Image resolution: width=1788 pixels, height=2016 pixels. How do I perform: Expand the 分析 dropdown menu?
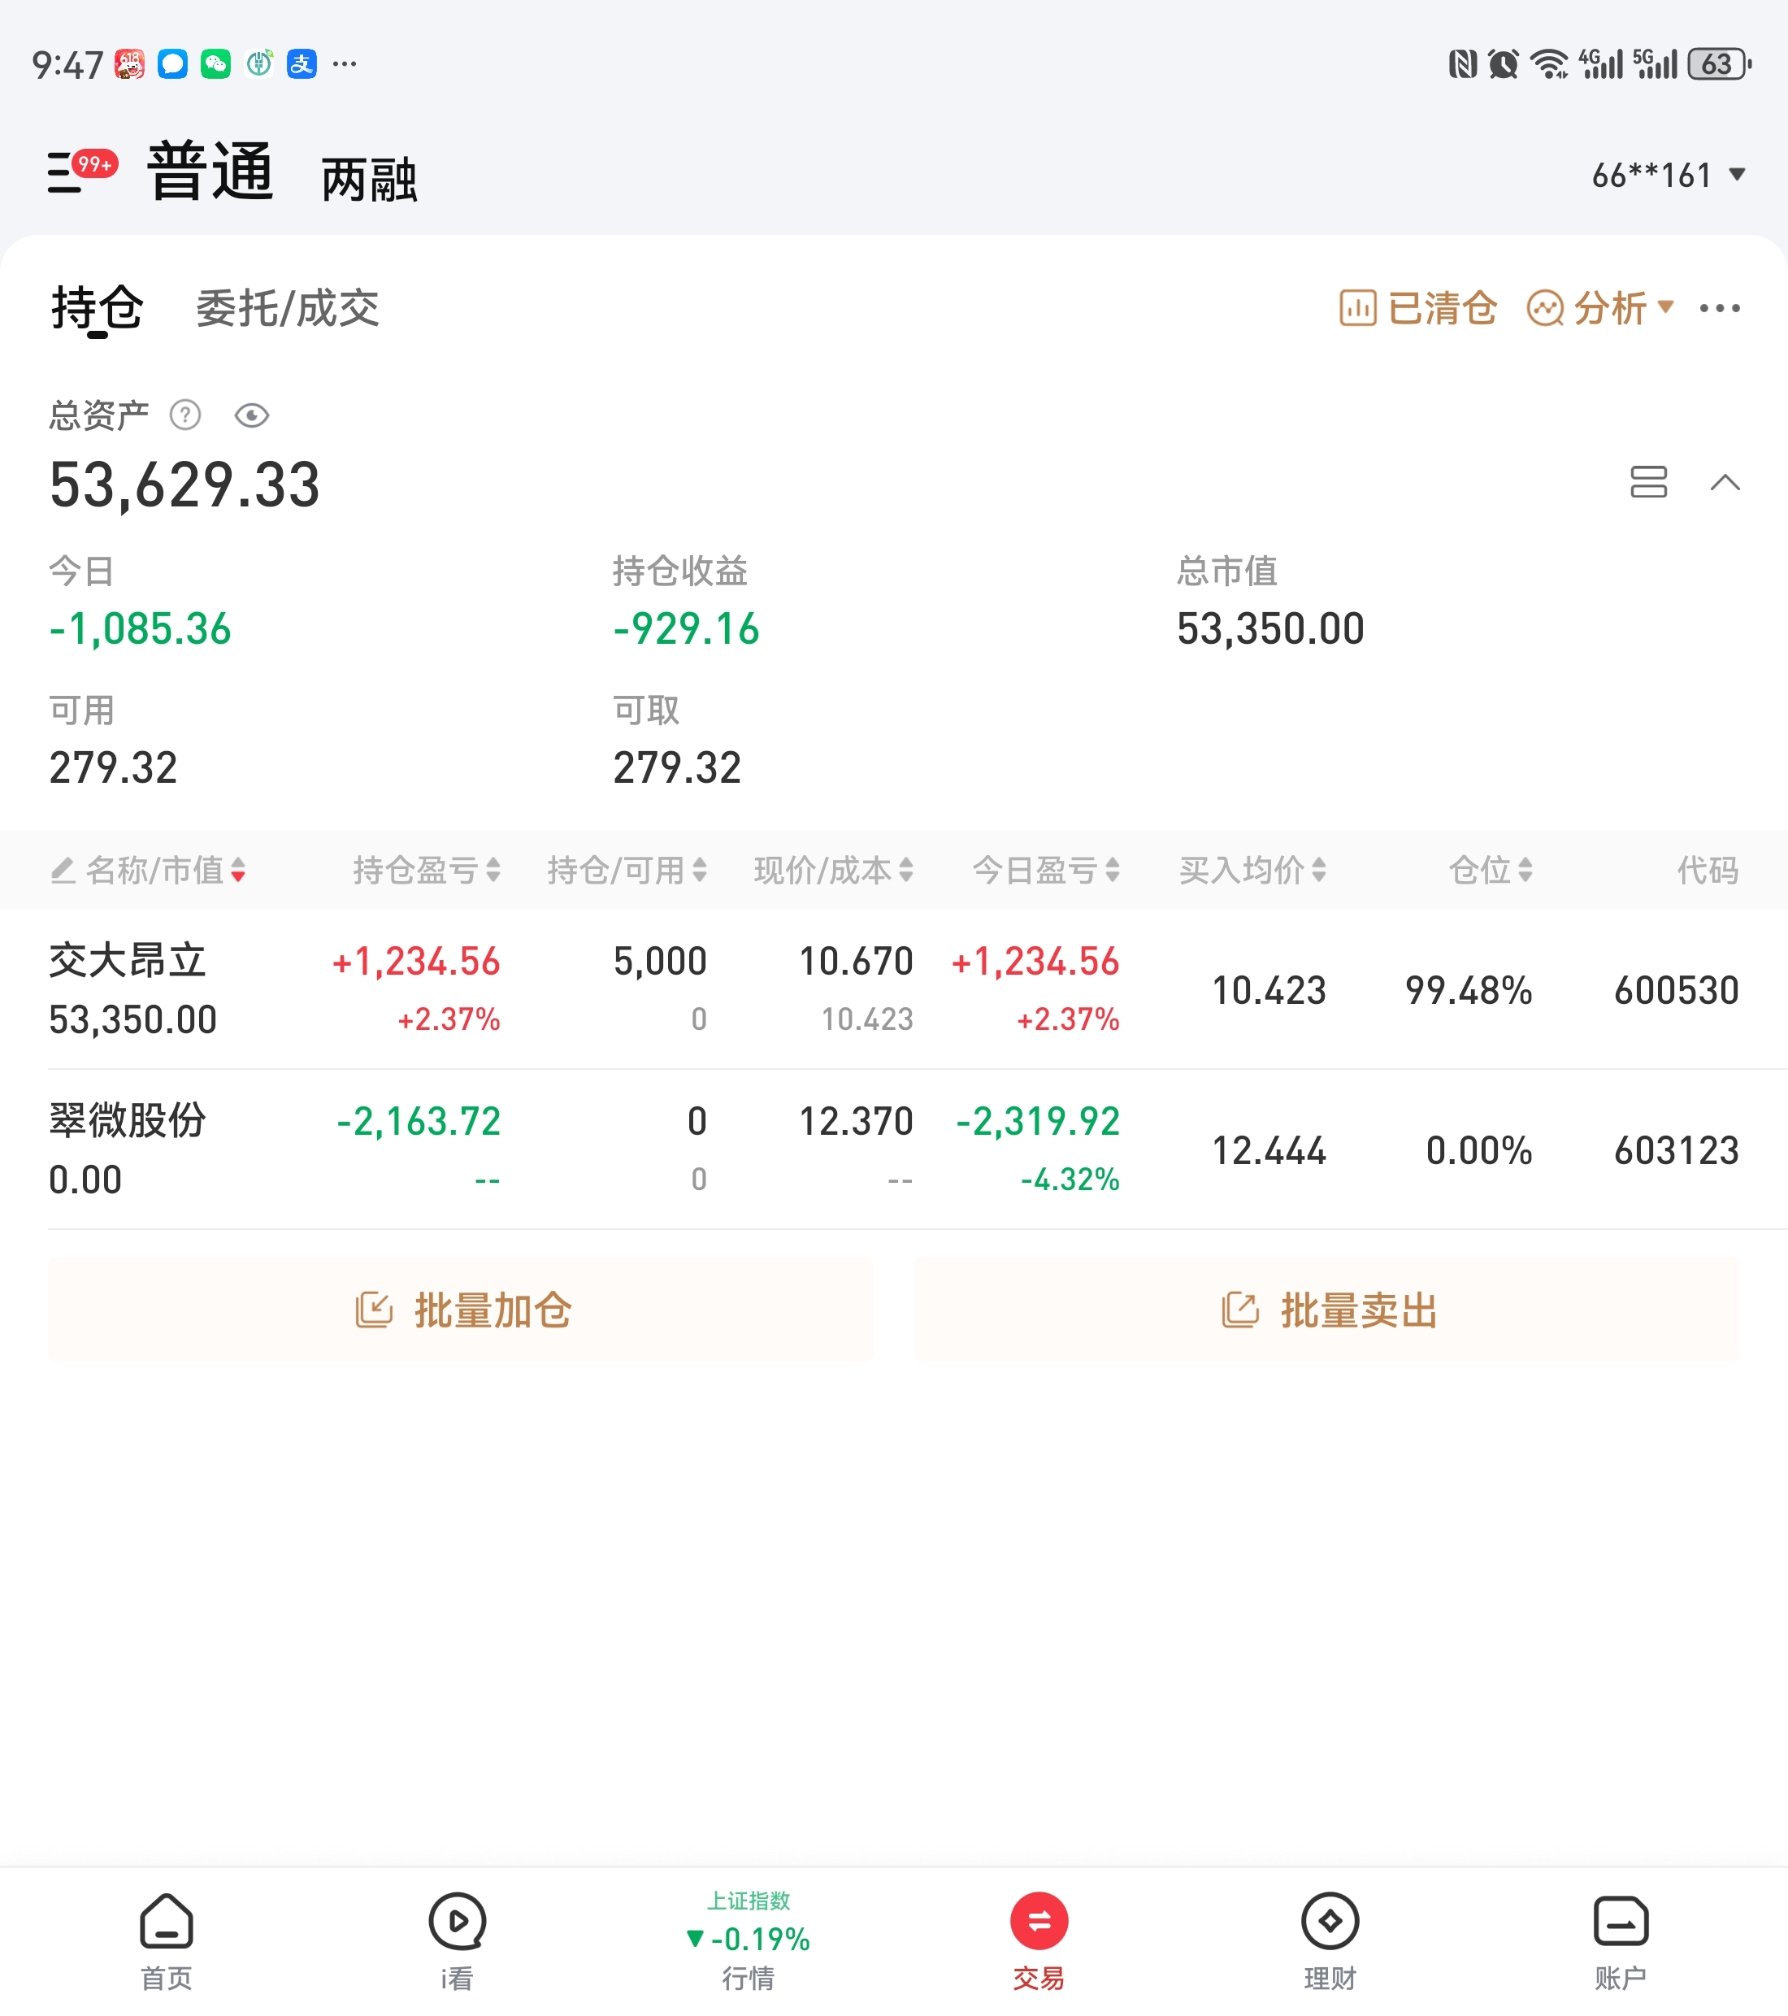(1599, 309)
